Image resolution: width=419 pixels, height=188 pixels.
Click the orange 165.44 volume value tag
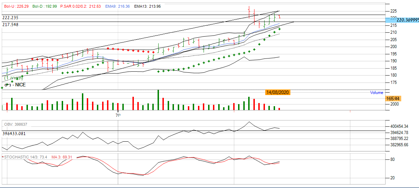coord(393,99)
